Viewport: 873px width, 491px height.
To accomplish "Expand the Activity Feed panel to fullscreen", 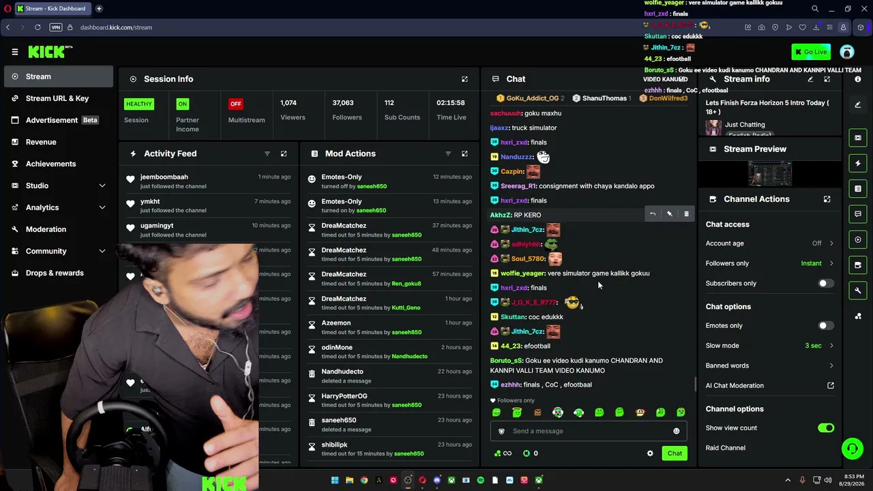I will click(x=284, y=153).
